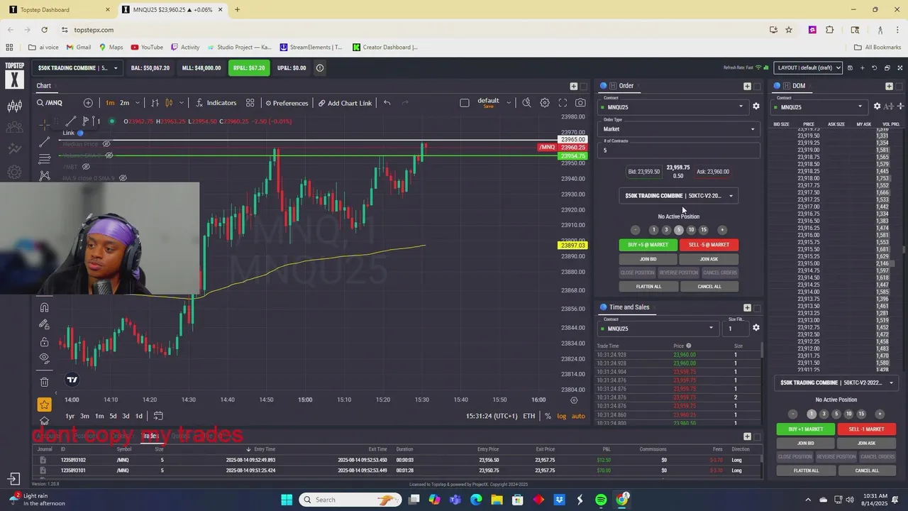Image resolution: width=908 pixels, height=511 pixels.
Task: Toggle hide all drawings eye tool
Action: click(x=45, y=358)
